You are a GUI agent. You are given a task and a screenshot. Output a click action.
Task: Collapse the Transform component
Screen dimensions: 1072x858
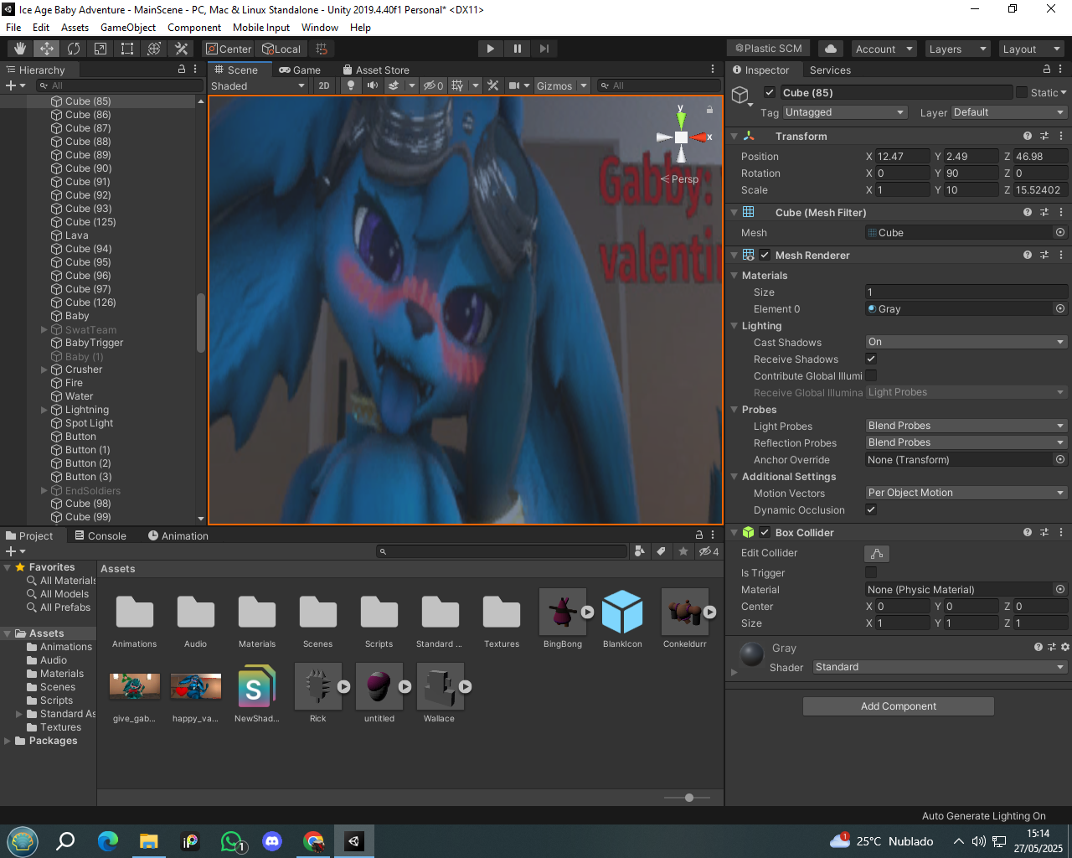pos(734,136)
